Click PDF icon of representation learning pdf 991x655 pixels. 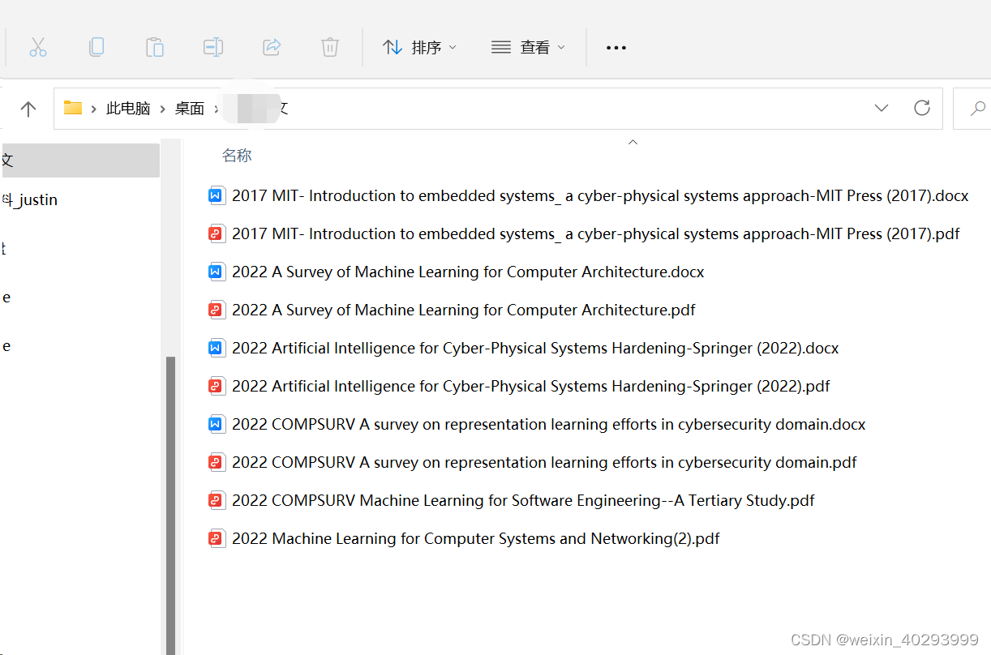(x=217, y=462)
